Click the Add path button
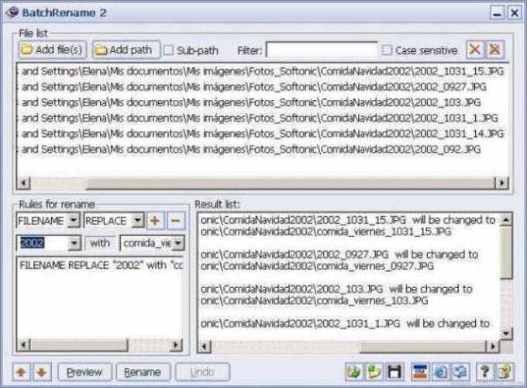 click(126, 50)
